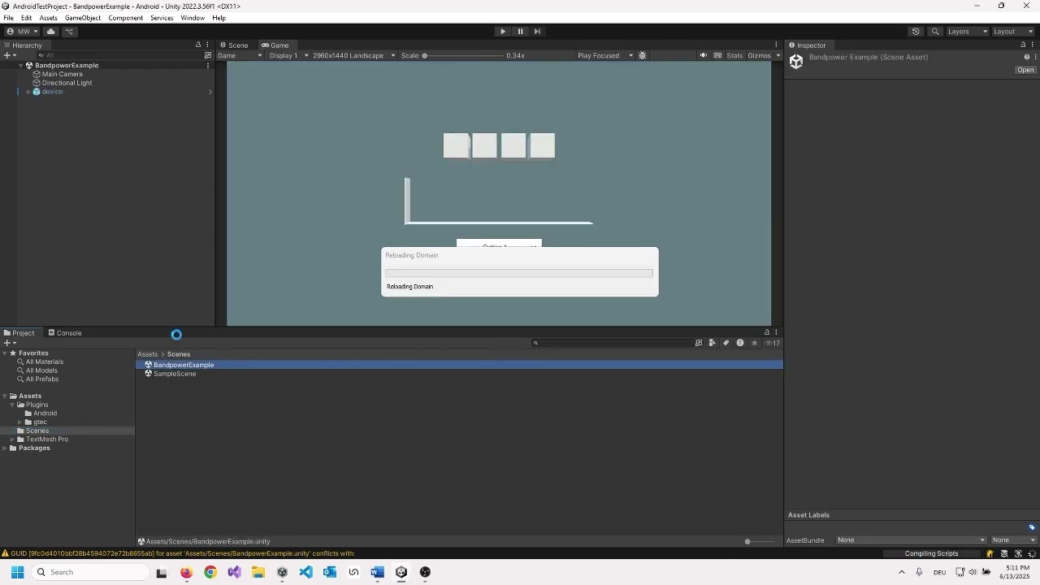Open the Hierarchy panel more-options menu

pos(207,45)
